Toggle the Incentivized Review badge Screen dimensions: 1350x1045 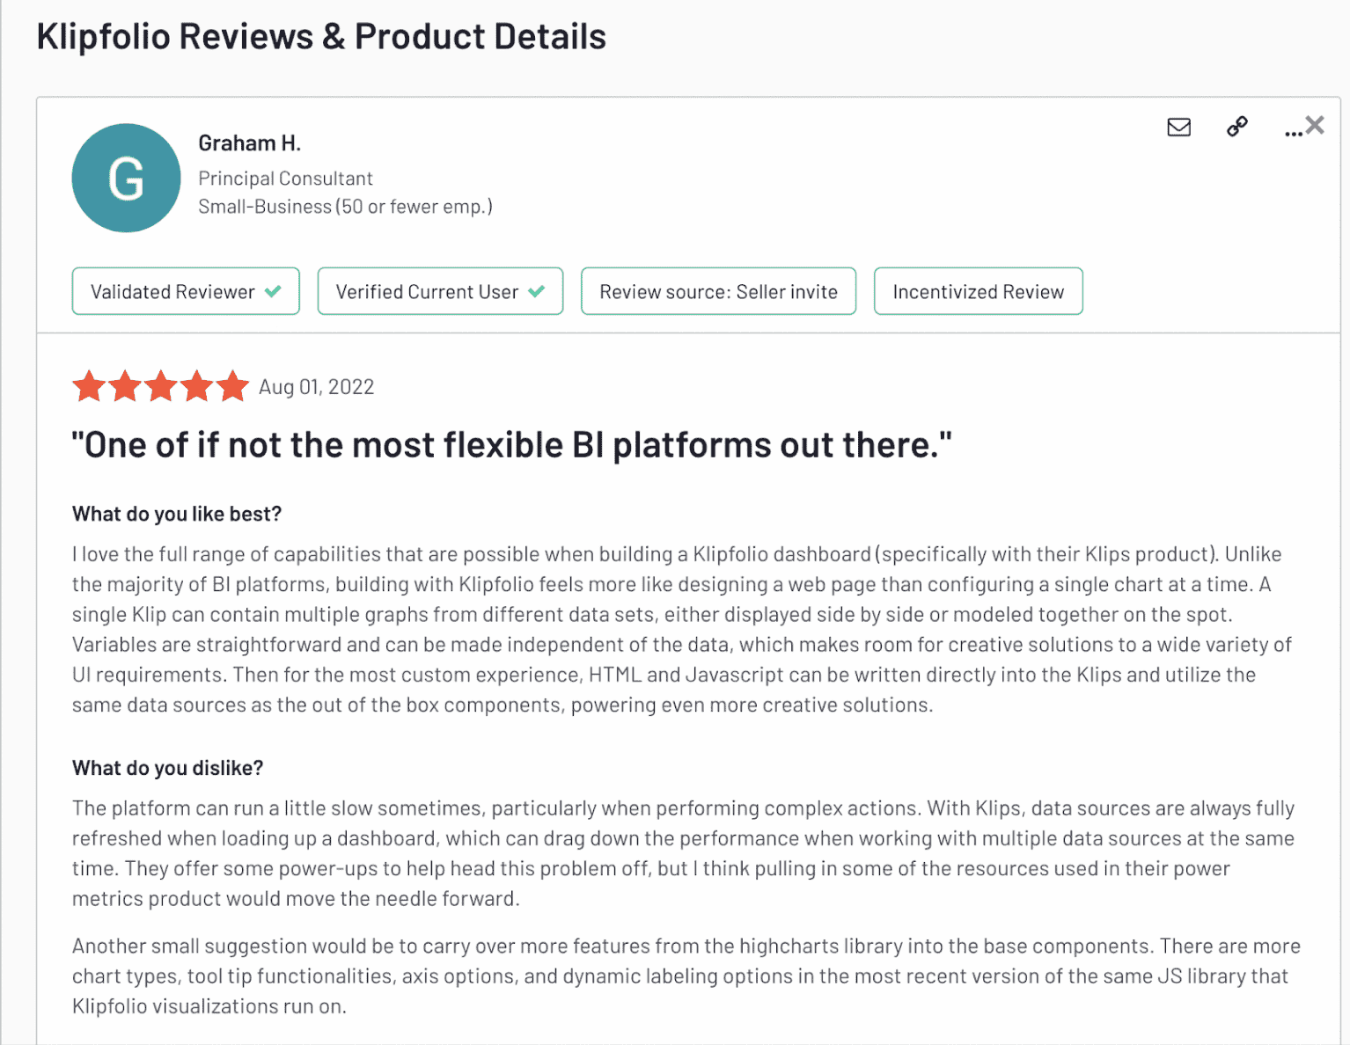[978, 290]
